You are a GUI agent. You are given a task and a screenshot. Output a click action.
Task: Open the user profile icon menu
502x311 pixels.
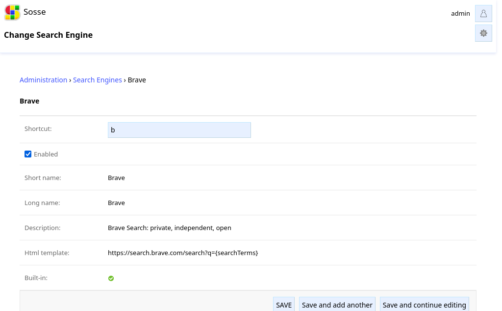(x=483, y=13)
